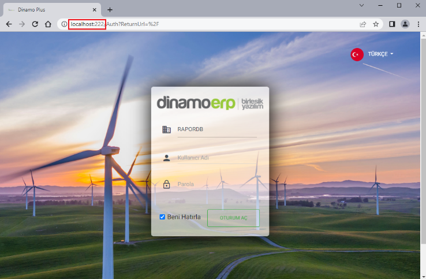Go back with the browser back arrow
The height and width of the screenshot is (279, 426).
point(9,24)
